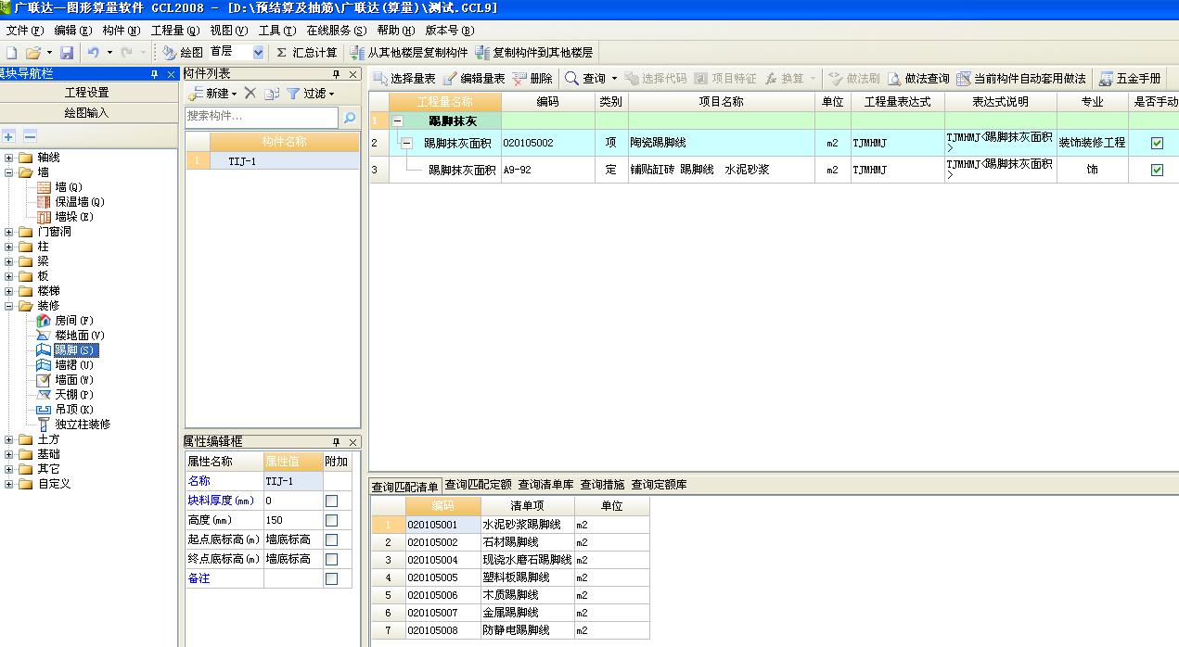Open the 构件(N) menu
The image size is (1179, 647).
tap(122, 31)
